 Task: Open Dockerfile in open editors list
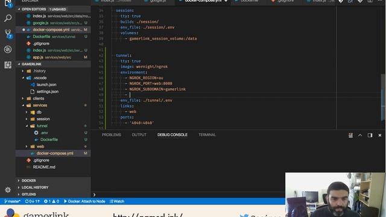[53, 37]
